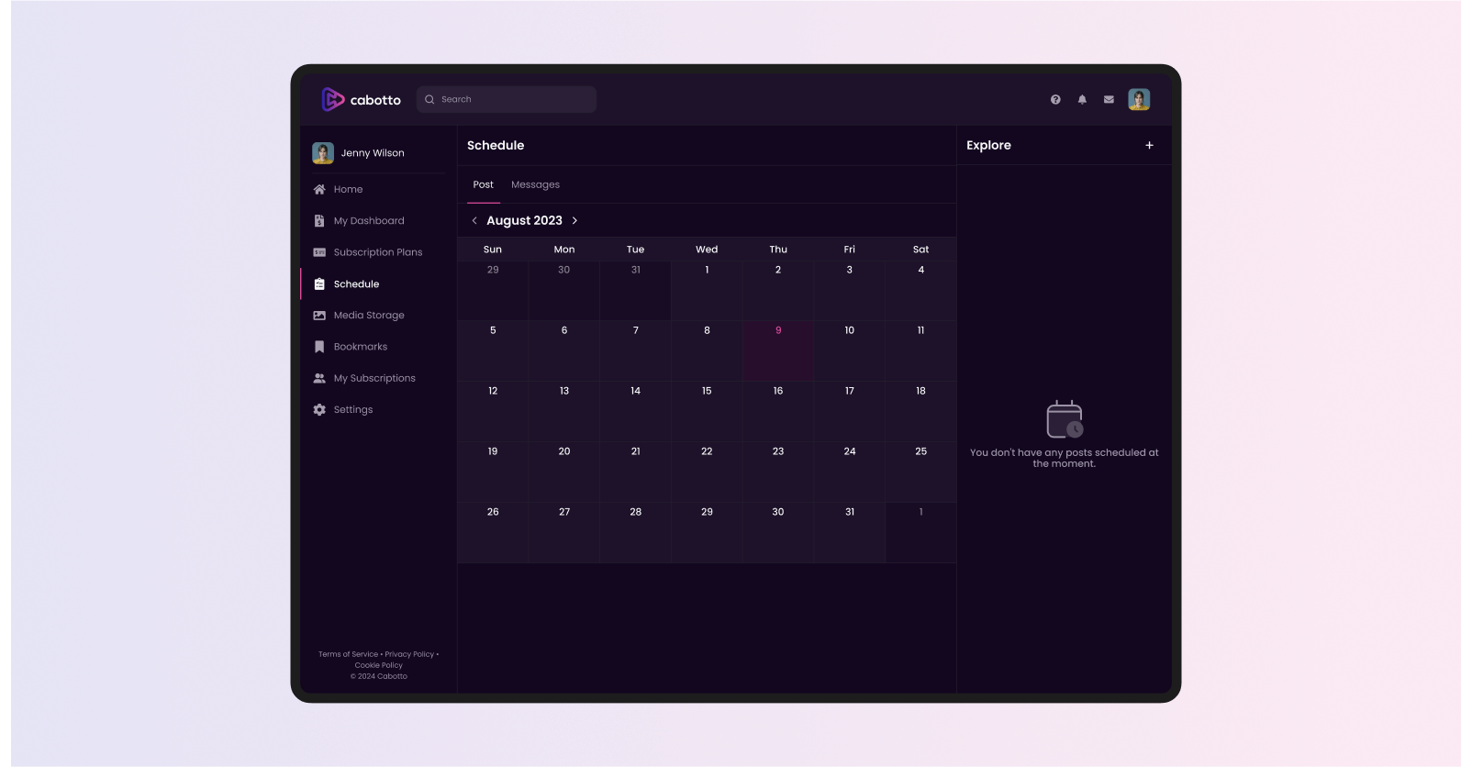
Task: Go to previous month with left chevron
Action: pyautogui.click(x=474, y=221)
